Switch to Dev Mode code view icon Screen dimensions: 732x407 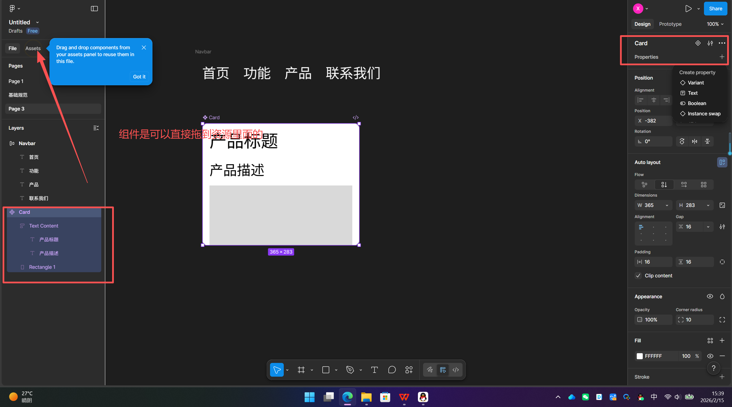coord(455,370)
